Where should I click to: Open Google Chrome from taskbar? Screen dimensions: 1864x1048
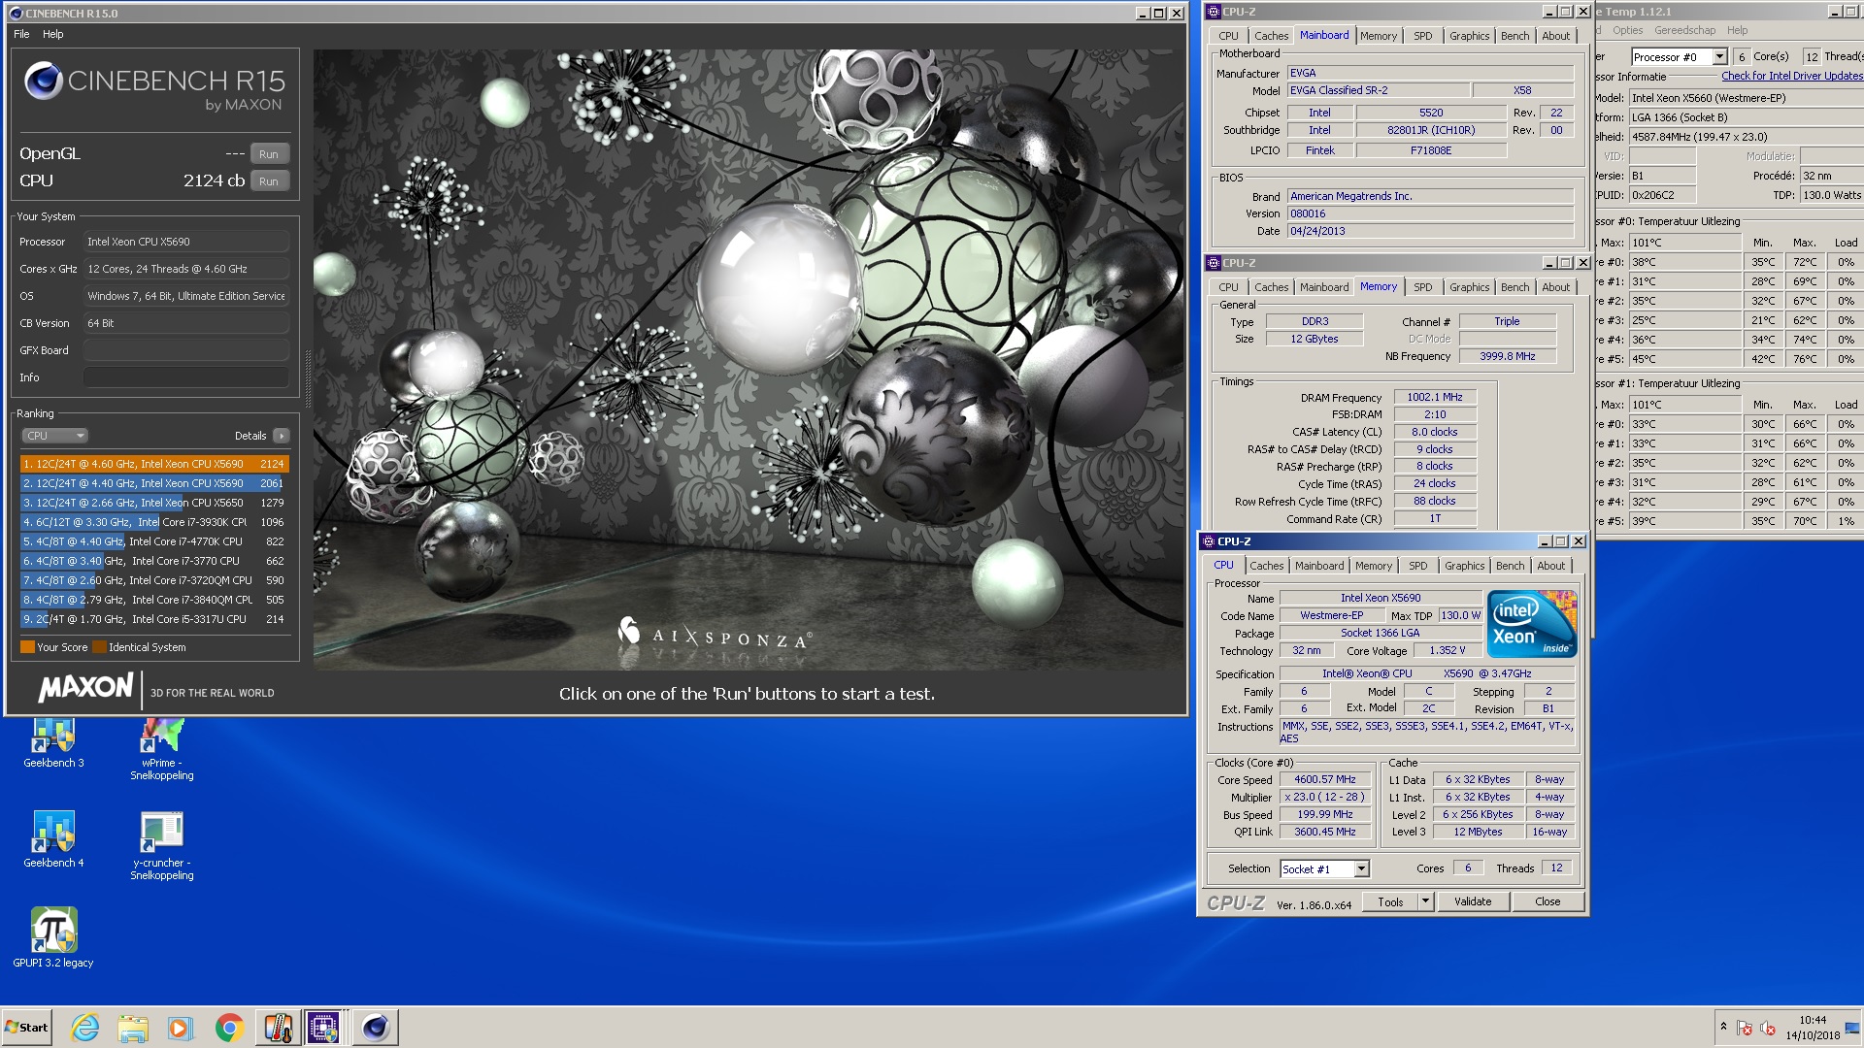coord(229,1028)
